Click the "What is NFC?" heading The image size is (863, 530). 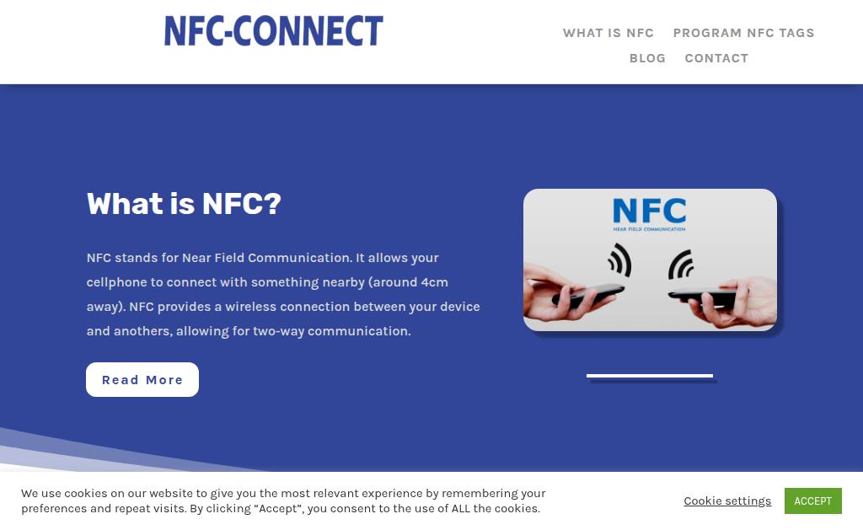(184, 204)
